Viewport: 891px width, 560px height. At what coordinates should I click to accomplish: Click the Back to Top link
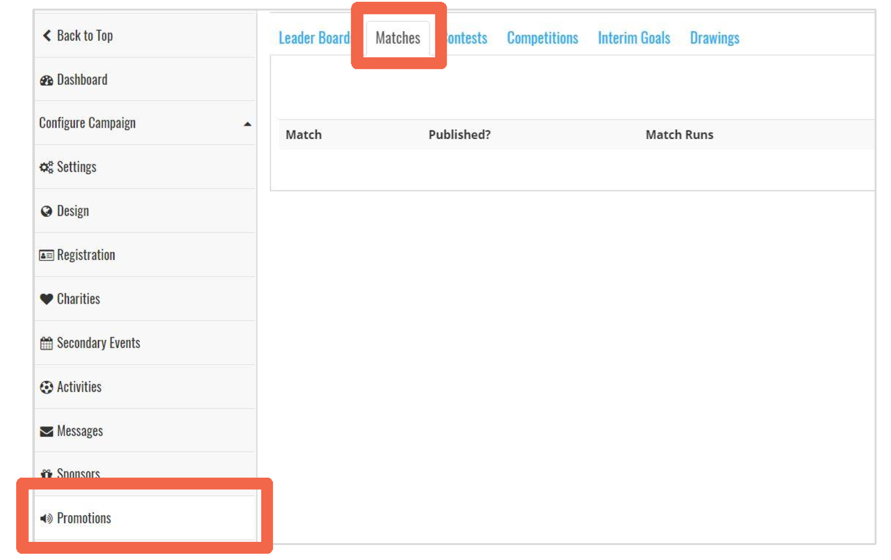tap(77, 36)
